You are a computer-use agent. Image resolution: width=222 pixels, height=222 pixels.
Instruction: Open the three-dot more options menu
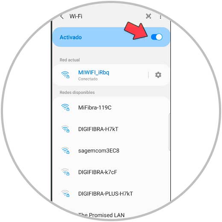click(161, 17)
